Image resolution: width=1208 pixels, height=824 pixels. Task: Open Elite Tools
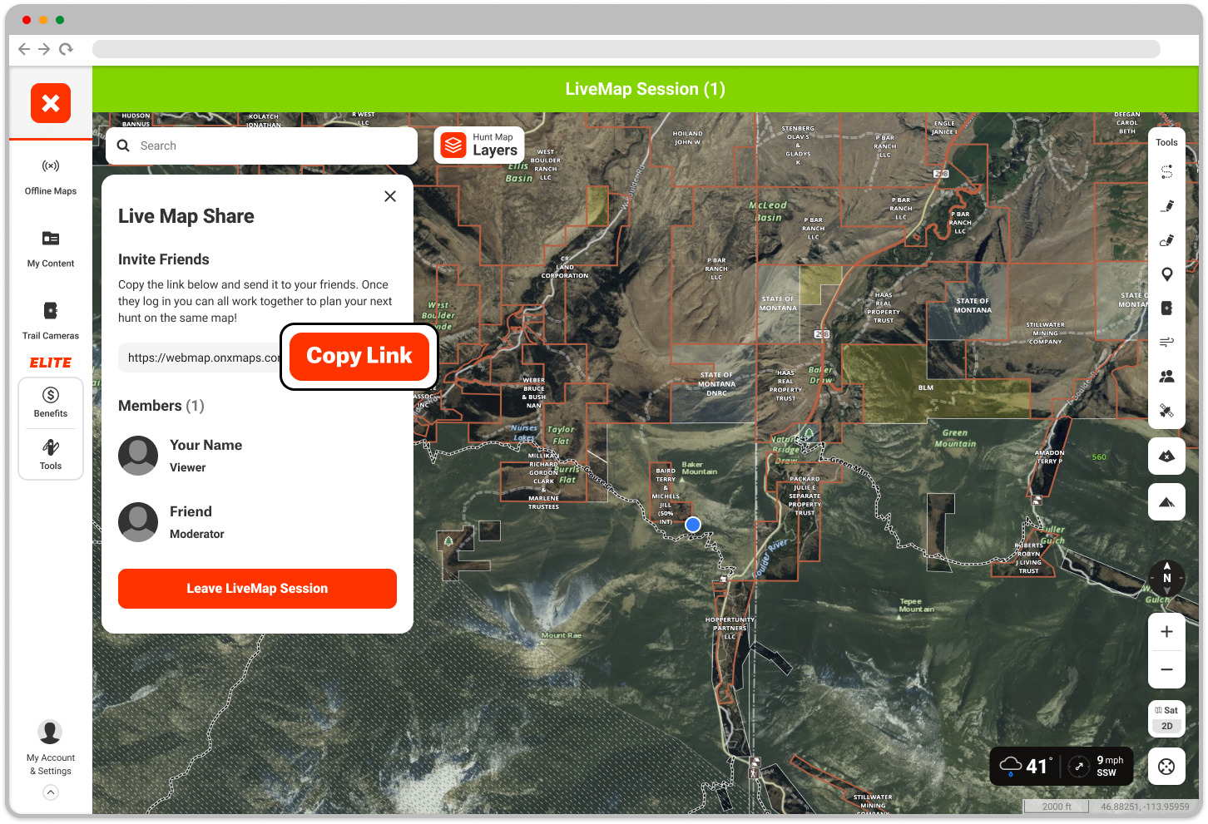(x=51, y=454)
